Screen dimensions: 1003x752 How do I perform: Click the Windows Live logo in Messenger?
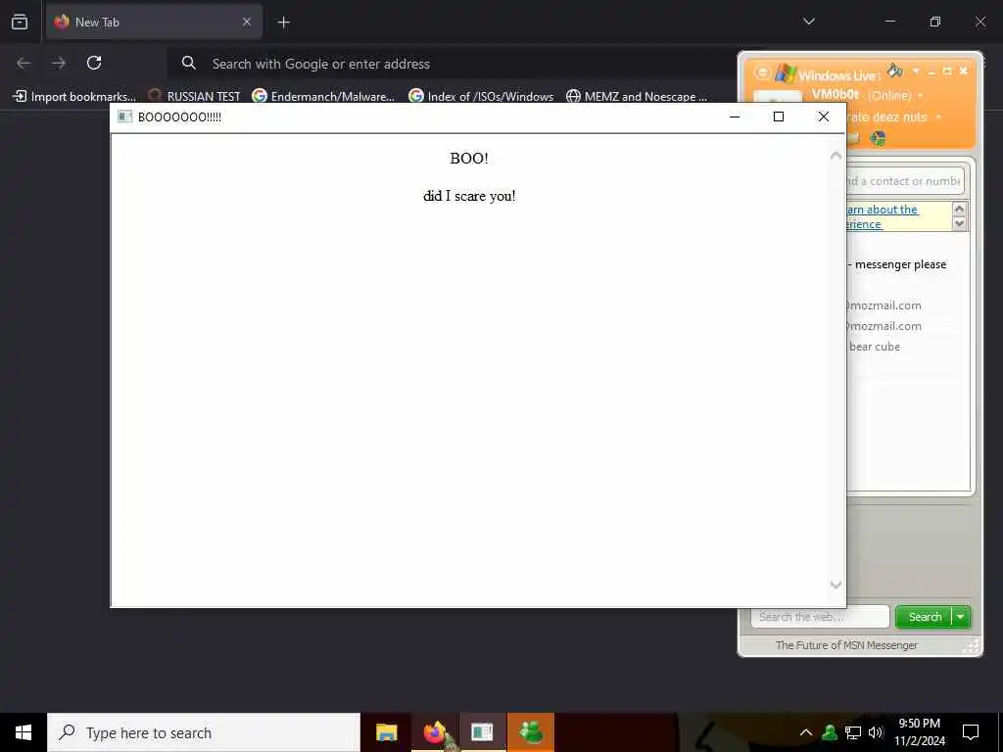[786, 73]
